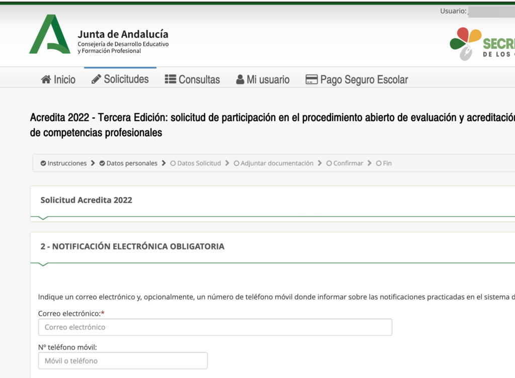
Task: Go back to the Datos personales step
Action: [x=131, y=163]
